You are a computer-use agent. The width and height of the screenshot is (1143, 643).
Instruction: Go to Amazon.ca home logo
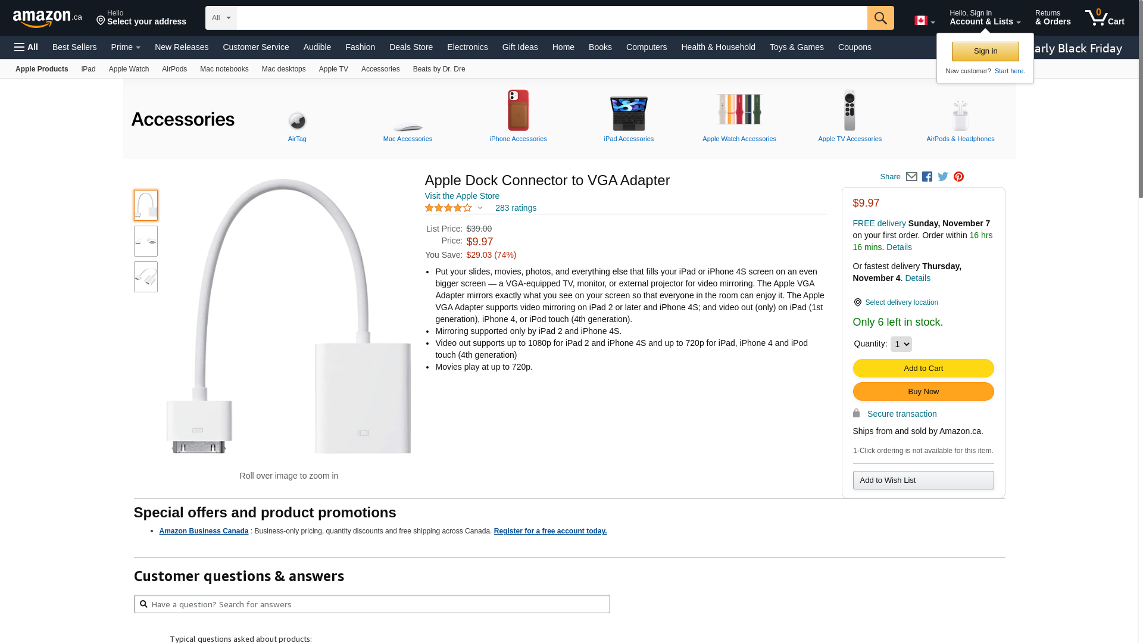(x=47, y=18)
